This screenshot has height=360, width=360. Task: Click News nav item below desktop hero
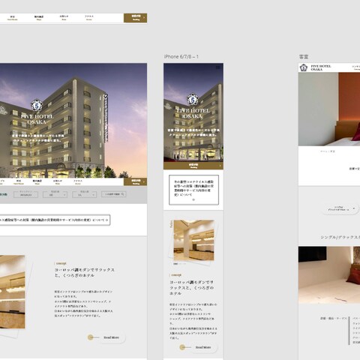pos(58,182)
